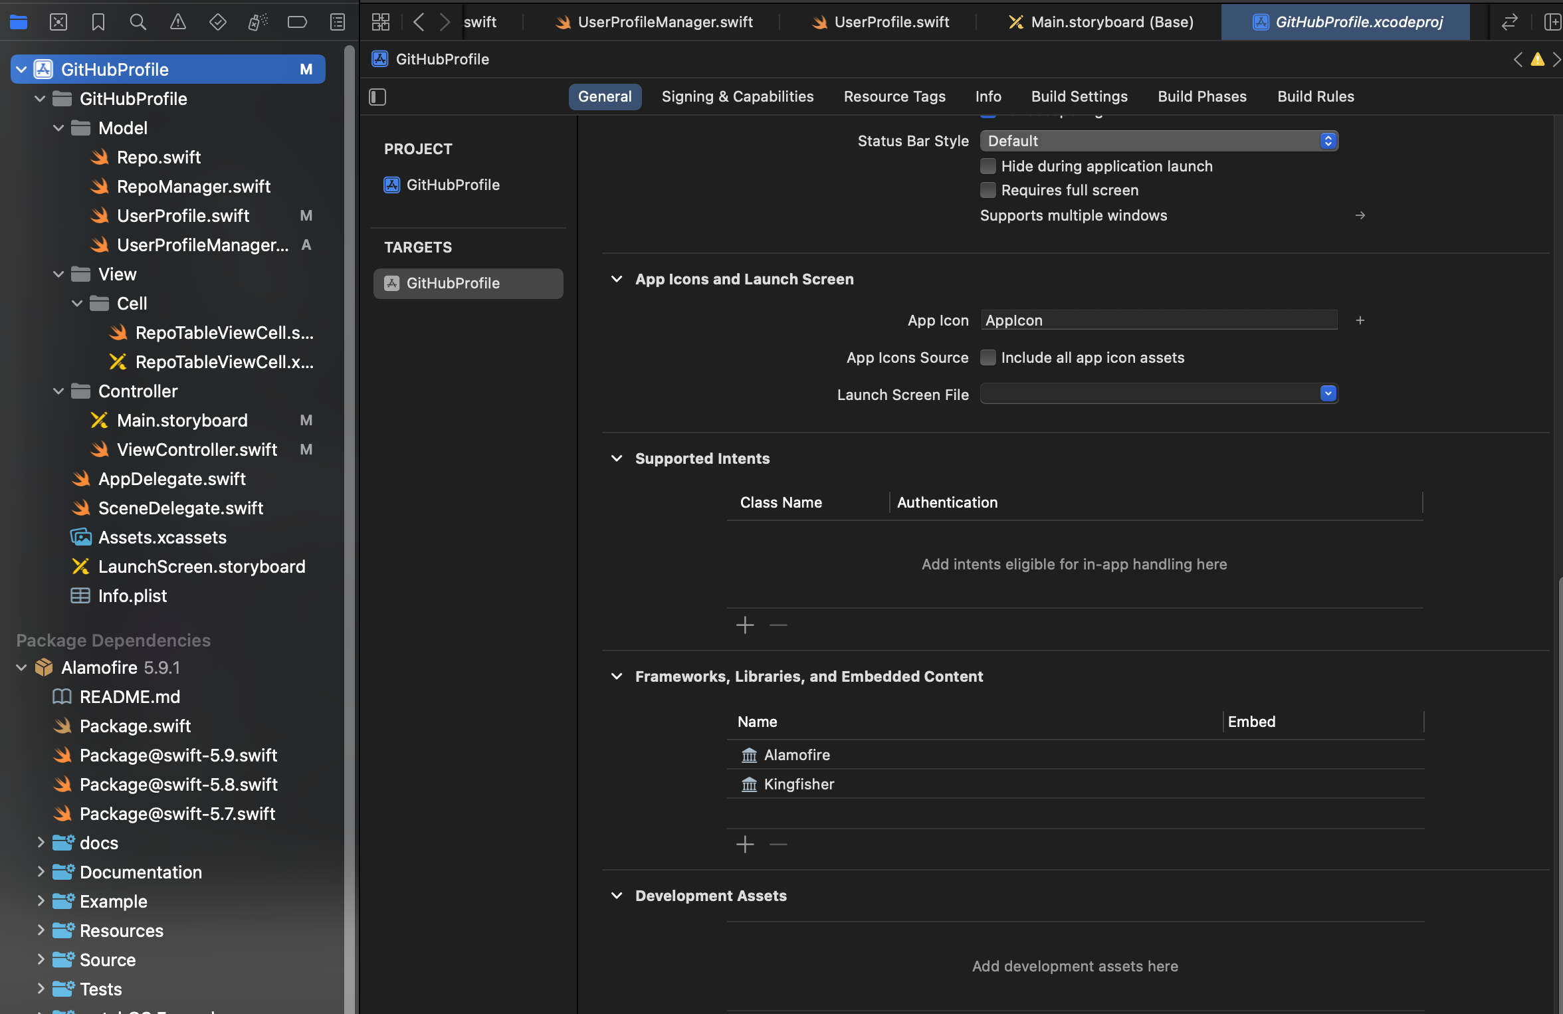The height and width of the screenshot is (1014, 1563).
Task: Remove an intent with the minus button
Action: click(x=778, y=625)
